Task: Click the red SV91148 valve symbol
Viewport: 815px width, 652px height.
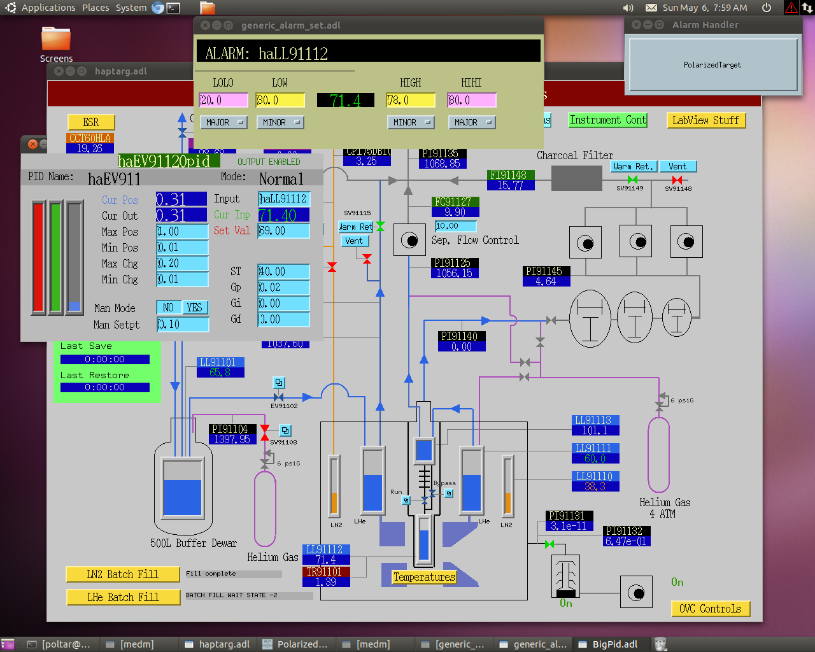Action: (677, 180)
